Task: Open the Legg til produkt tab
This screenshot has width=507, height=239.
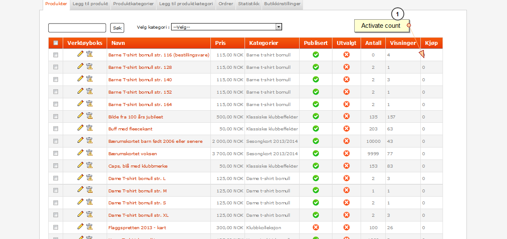Action: [90, 4]
